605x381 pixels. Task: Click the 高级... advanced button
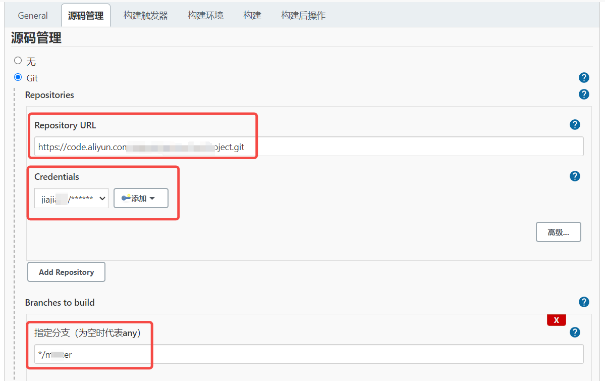tap(558, 232)
